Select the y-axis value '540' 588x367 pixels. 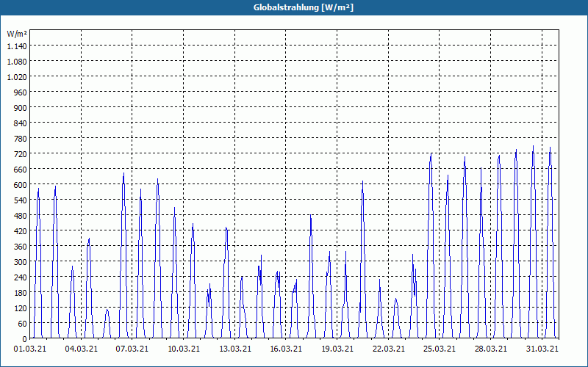pyautogui.click(x=21, y=200)
